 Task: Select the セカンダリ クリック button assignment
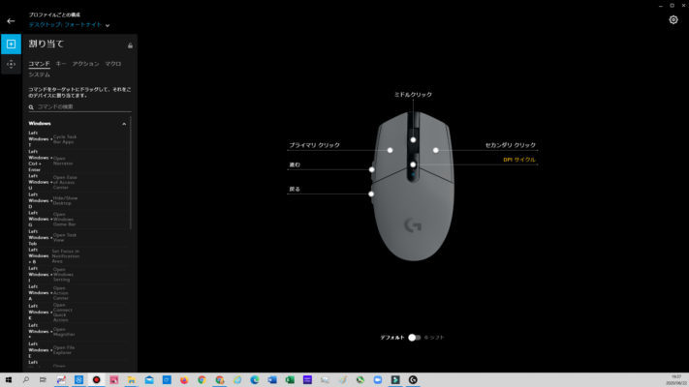510,145
